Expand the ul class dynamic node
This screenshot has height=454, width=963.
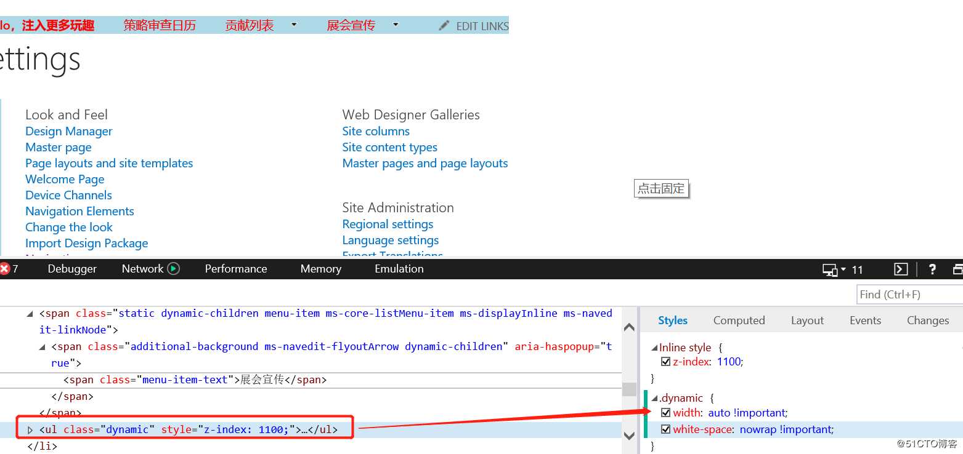click(x=30, y=429)
